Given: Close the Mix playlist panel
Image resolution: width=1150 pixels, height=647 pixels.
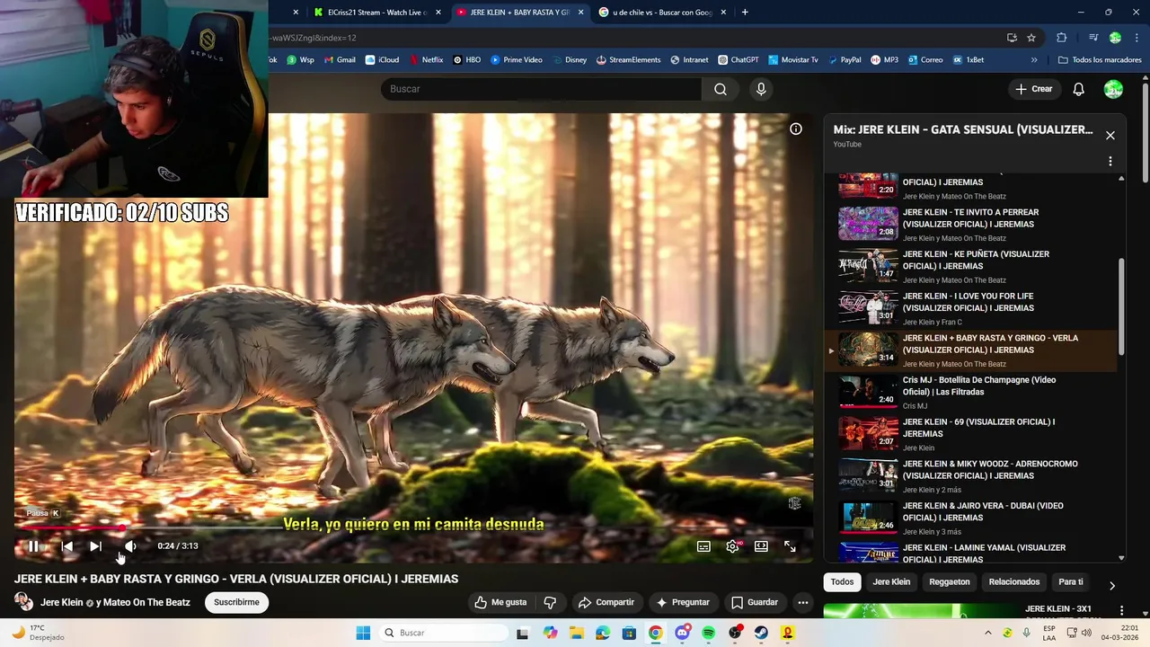Looking at the screenshot, I should pos(1110,136).
